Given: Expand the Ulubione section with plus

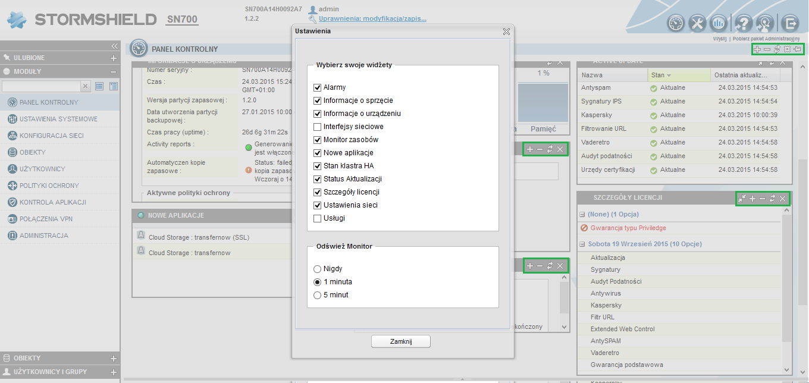Looking at the screenshot, I should click(x=114, y=58).
